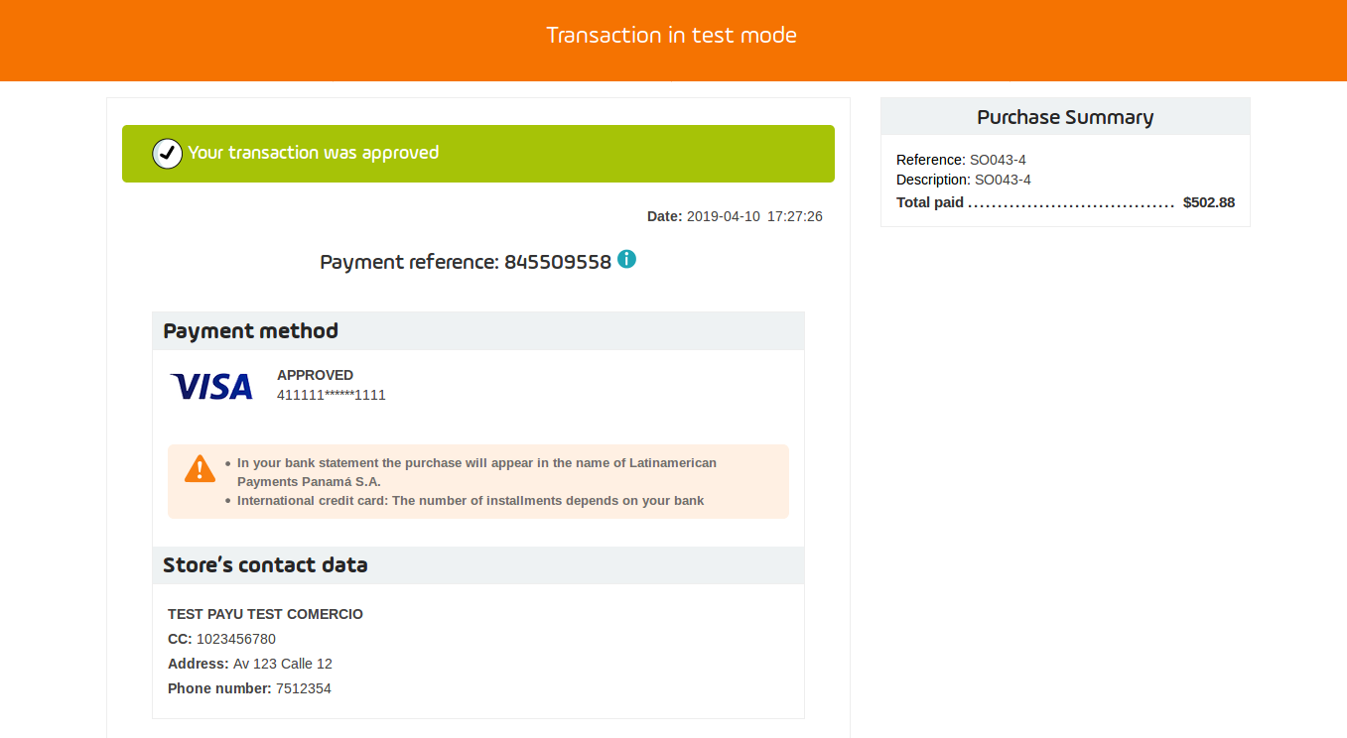Click the CC number 1023456780

[235, 639]
